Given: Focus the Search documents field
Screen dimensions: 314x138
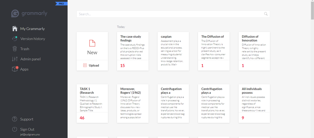Looking at the screenshot, I should pyautogui.click(x=173, y=14).
